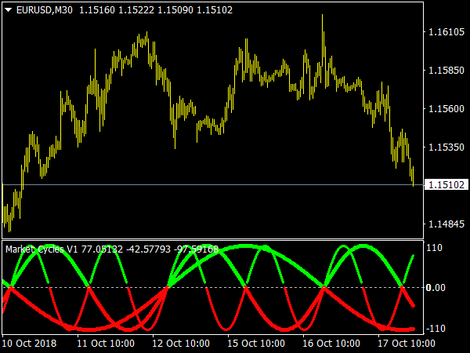Viewport: 470px width, 353px height.
Task: Click the 1.15850 price axis label
Action: (446, 71)
